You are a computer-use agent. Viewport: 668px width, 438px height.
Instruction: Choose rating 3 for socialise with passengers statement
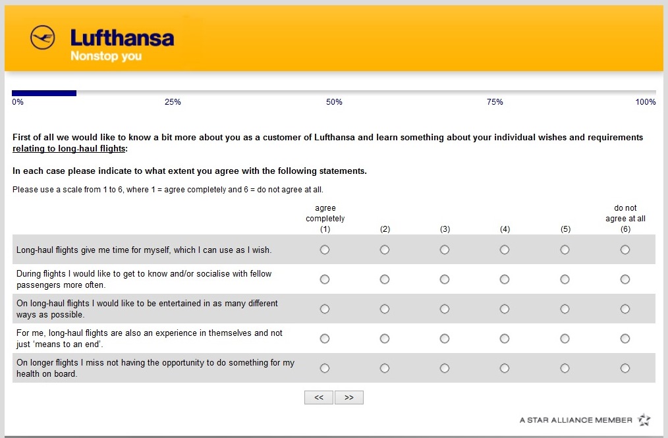point(445,279)
